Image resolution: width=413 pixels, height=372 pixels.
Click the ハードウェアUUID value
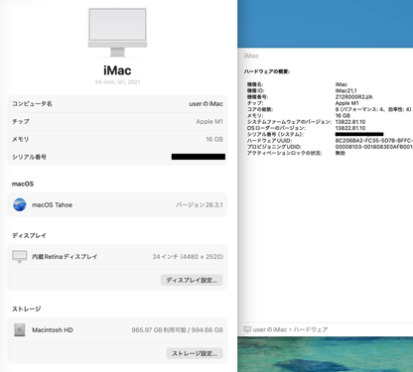(374, 141)
